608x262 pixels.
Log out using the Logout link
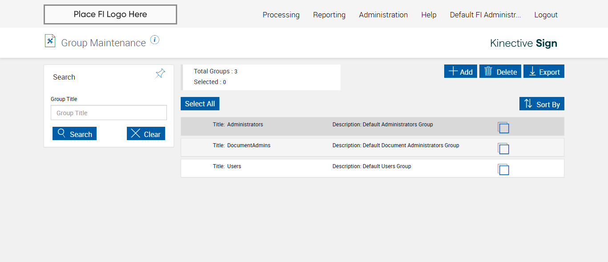click(546, 15)
